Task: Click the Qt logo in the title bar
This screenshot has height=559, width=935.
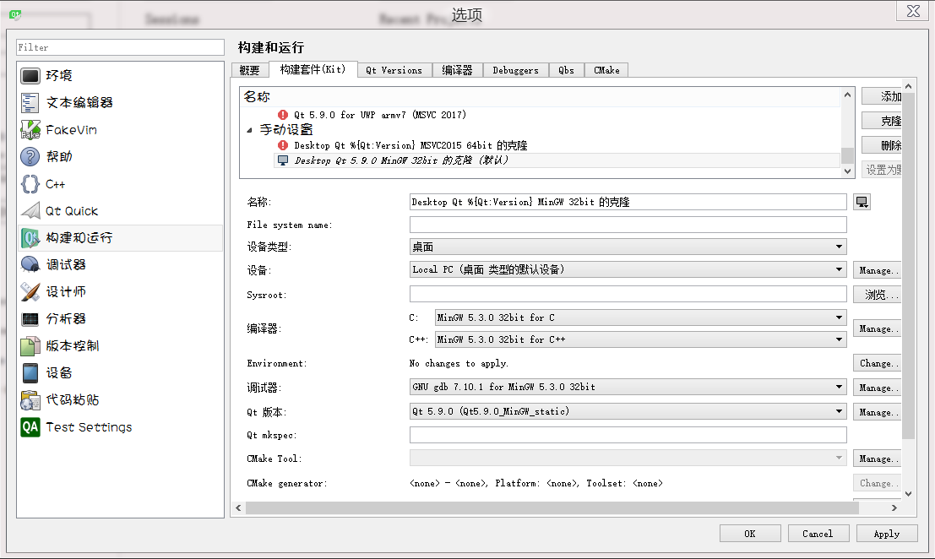Action: click(15, 14)
